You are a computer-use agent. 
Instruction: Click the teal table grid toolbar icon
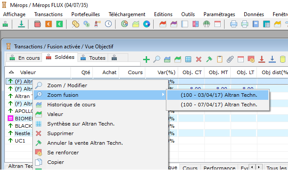(x=266, y=24)
